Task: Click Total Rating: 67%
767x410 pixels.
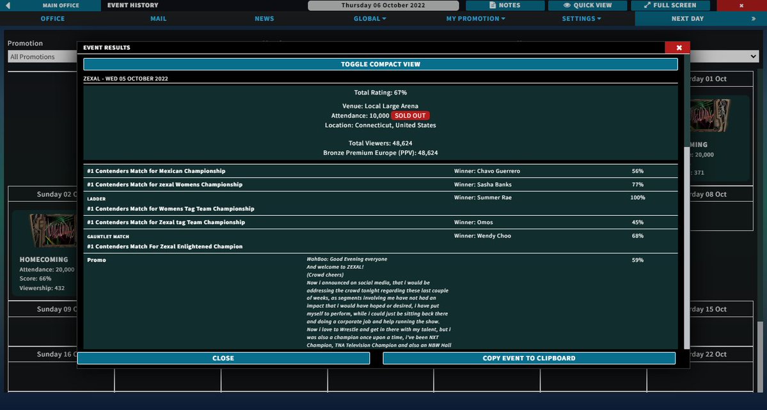Action: tap(381, 92)
